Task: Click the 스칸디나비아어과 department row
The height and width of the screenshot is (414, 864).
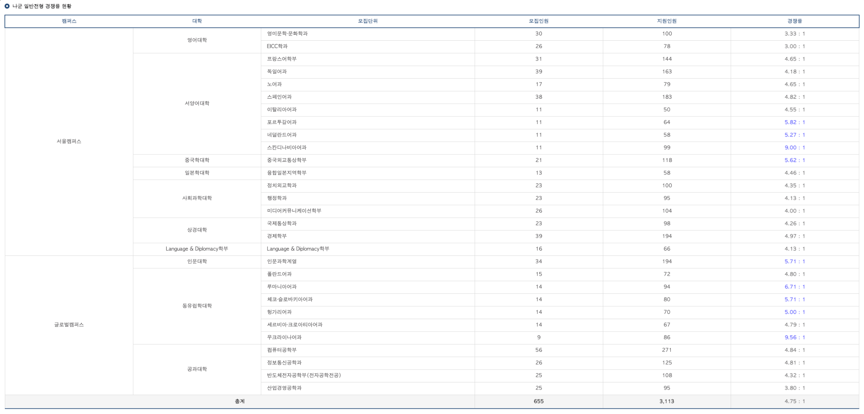Action: [x=287, y=148]
